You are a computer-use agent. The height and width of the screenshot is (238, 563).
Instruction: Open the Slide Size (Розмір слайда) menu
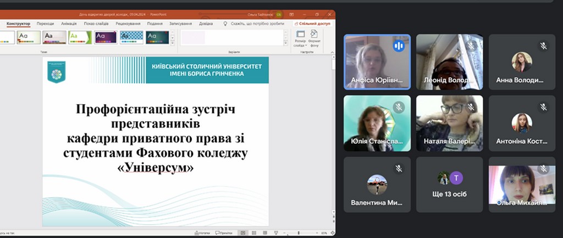(300, 38)
